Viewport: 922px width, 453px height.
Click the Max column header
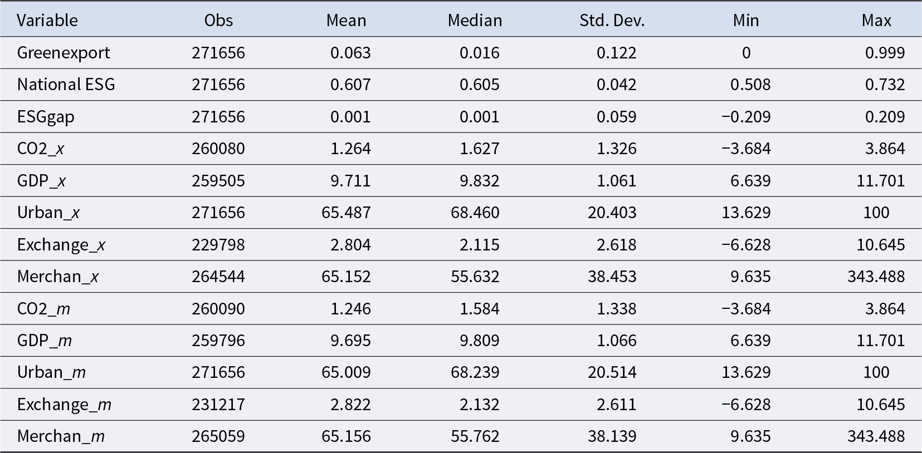(x=876, y=21)
